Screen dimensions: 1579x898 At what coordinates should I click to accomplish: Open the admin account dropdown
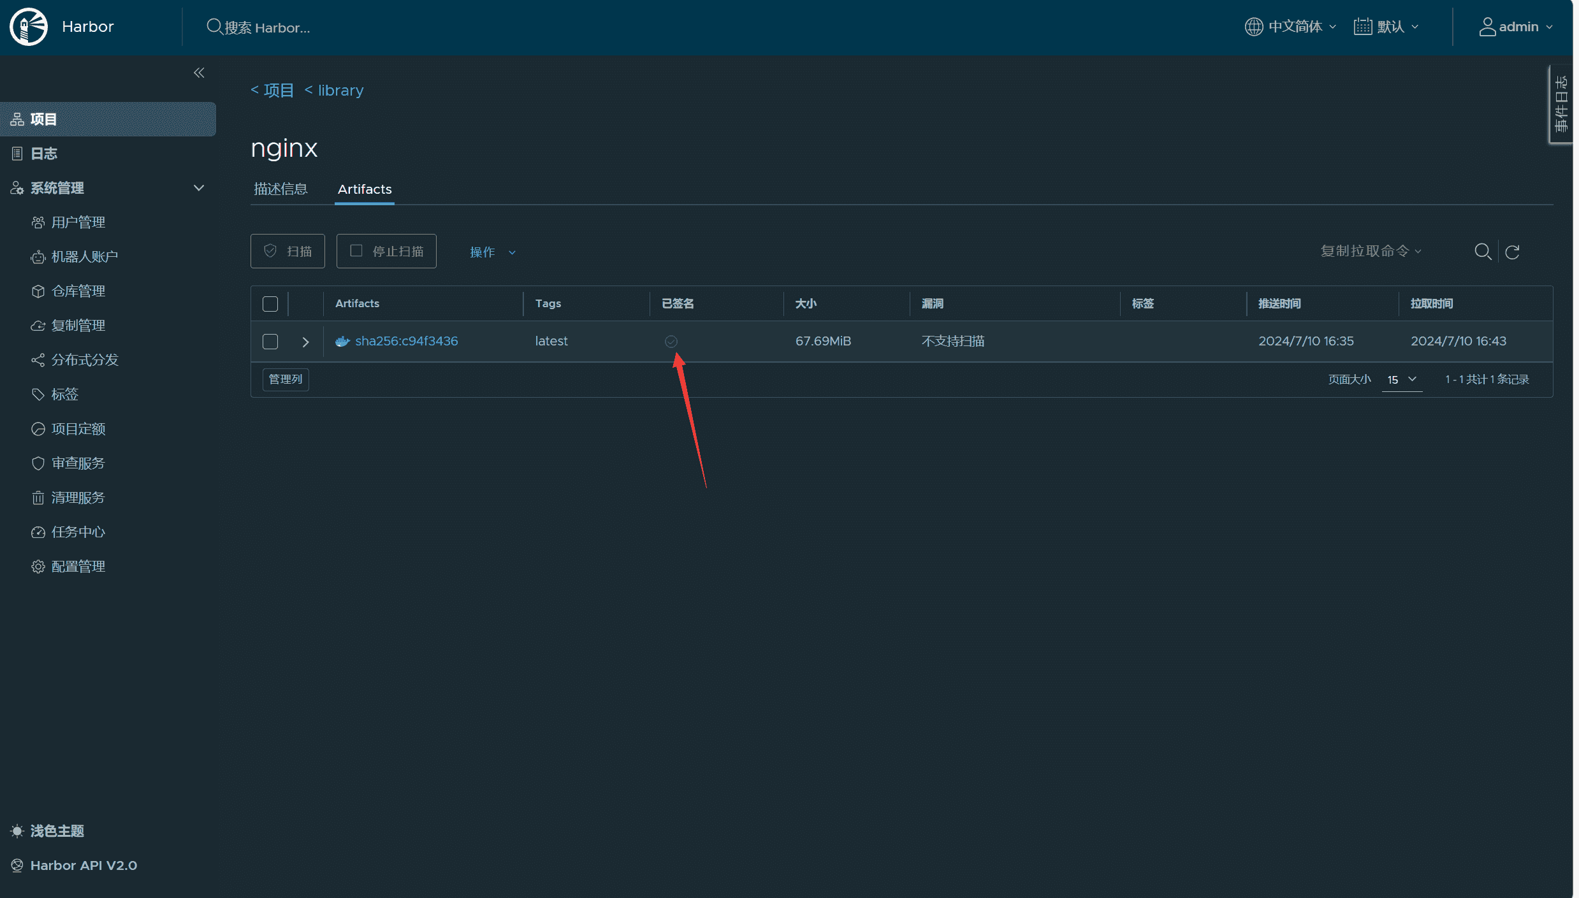(1516, 27)
